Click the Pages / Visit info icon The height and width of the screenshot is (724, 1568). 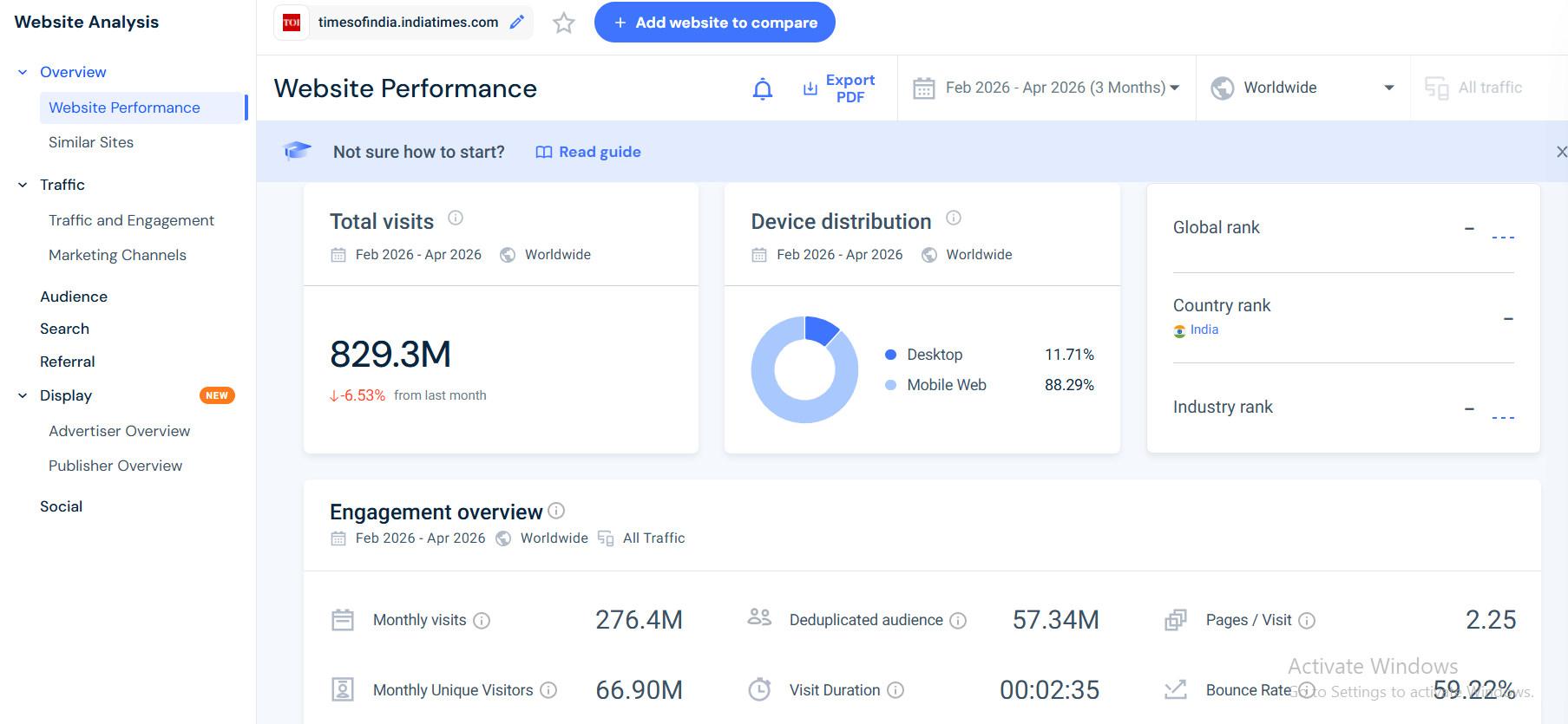pyautogui.click(x=1307, y=621)
